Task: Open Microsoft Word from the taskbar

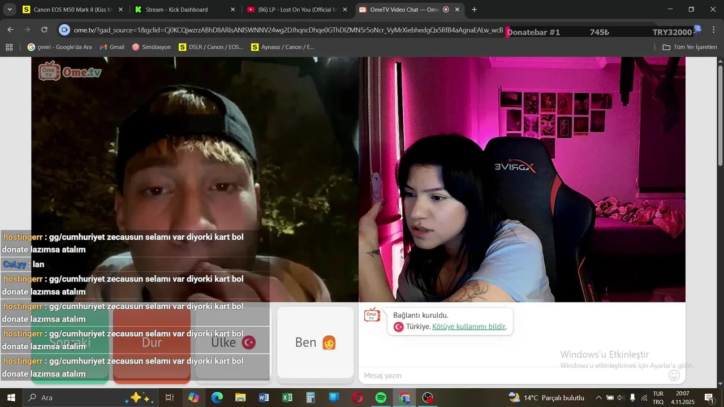Action: [264, 397]
